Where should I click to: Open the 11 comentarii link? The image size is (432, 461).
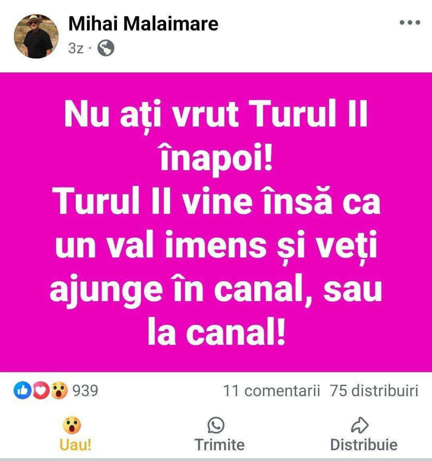[x=271, y=391]
